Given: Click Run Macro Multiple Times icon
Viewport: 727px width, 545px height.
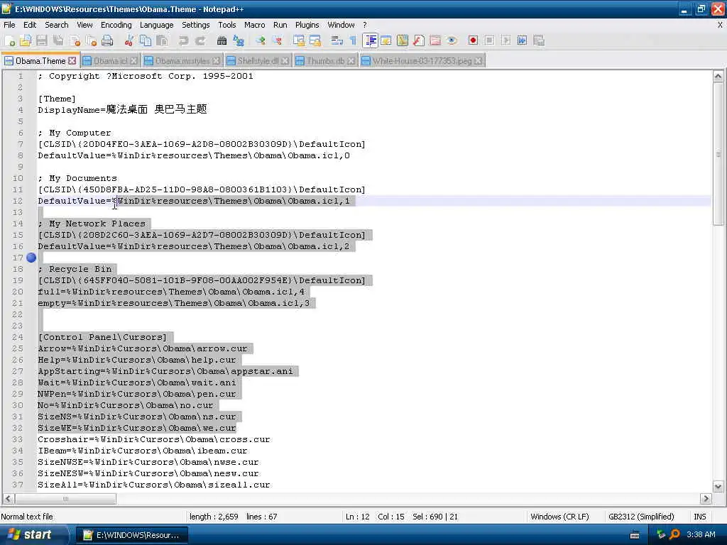Looking at the screenshot, I should coord(522,40).
